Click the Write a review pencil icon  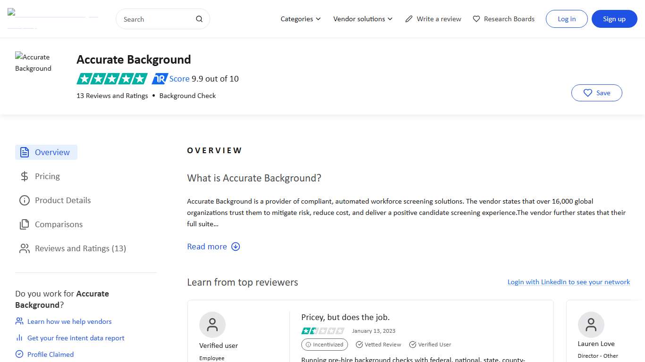pos(409,18)
